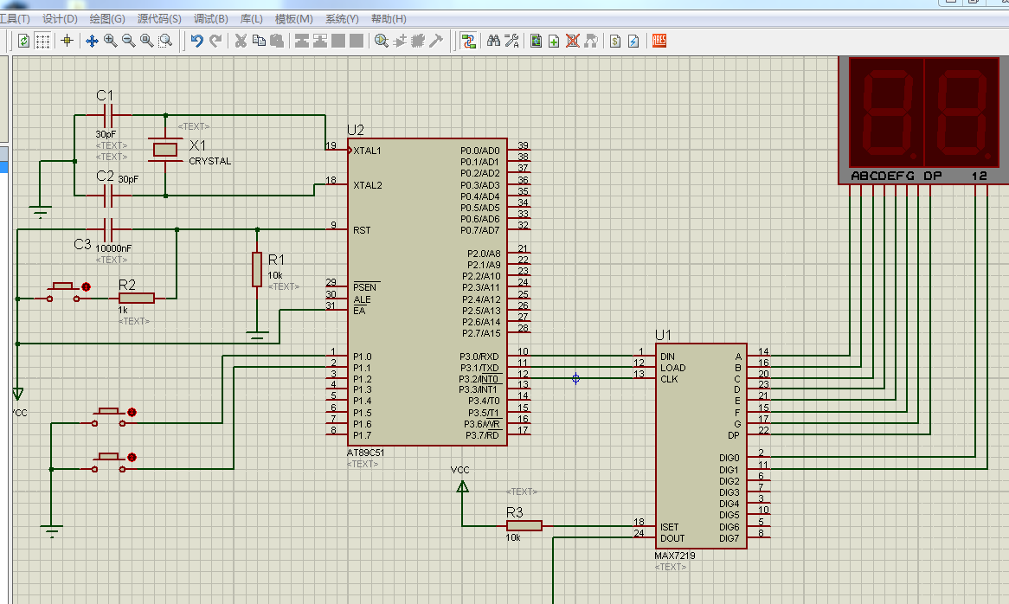Image resolution: width=1009 pixels, height=604 pixels.
Task: Zoom in with the plus magnifier
Action: [111, 42]
